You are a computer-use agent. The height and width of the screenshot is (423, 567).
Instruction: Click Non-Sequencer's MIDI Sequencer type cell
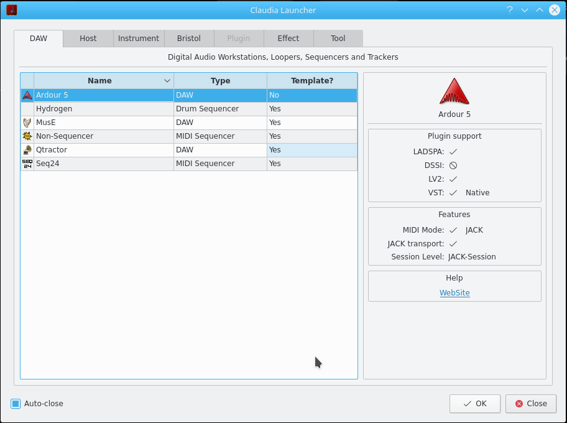coord(220,136)
